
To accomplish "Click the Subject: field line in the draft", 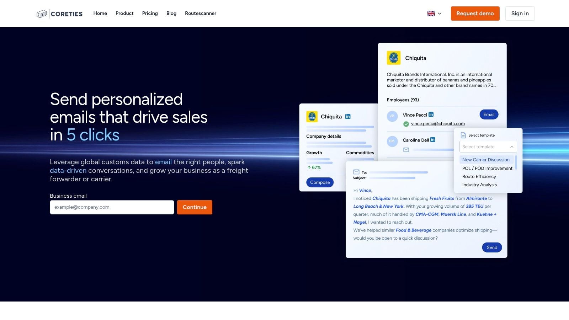I will 392,178.
